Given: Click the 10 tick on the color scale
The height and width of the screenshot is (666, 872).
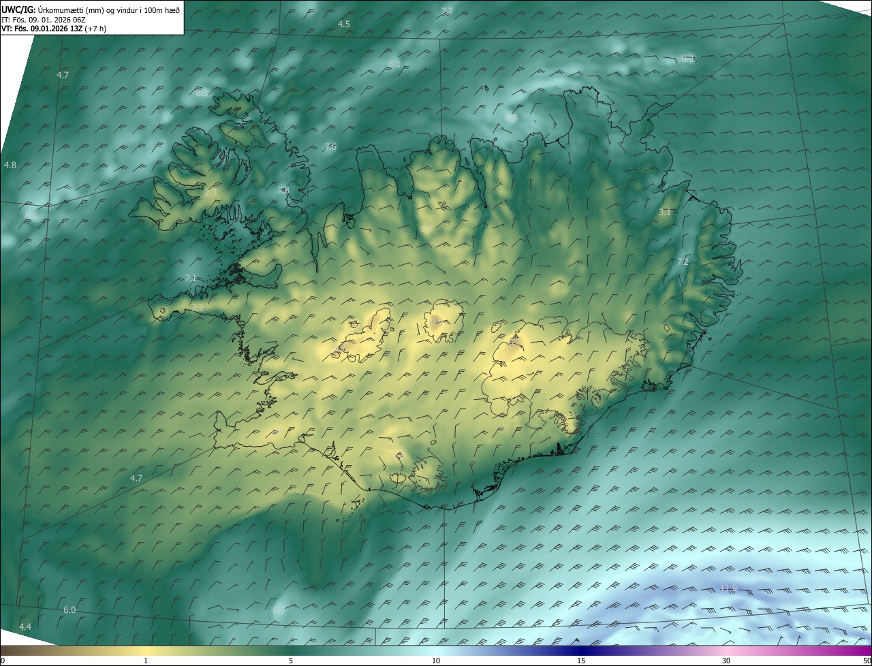Looking at the screenshot, I should point(436,661).
